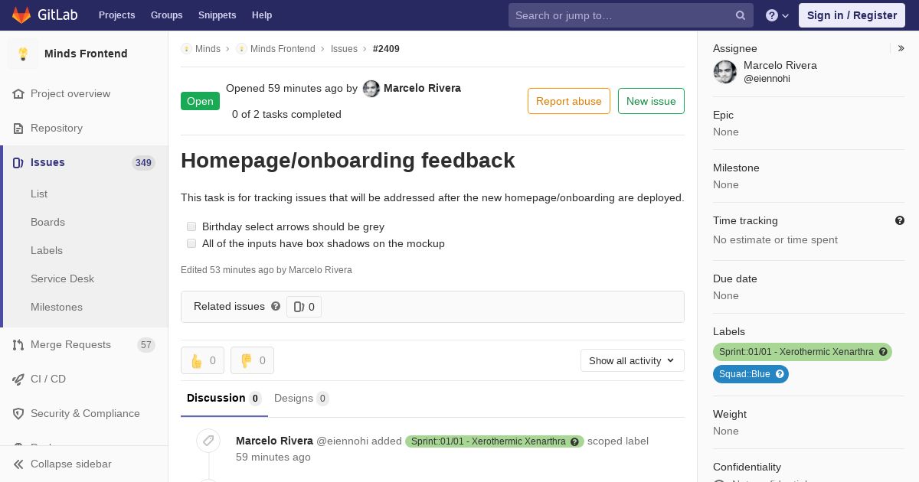Toggle the 'All of the inputs have box shadows' checkbox

191,243
